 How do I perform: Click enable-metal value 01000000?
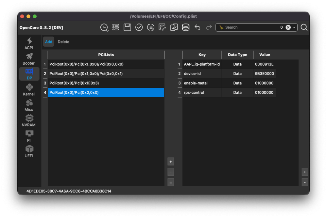265,83
